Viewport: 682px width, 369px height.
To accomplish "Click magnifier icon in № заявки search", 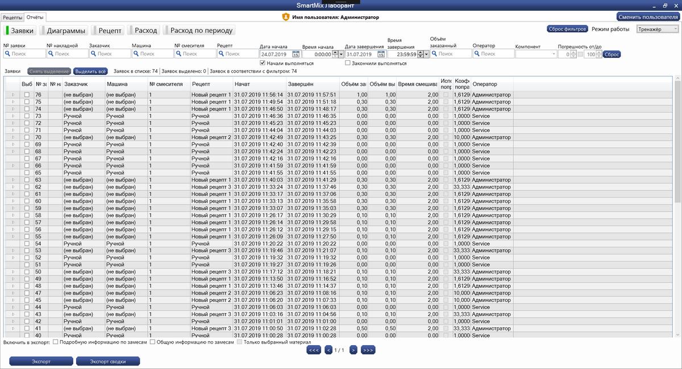I will click(x=8, y=54).
